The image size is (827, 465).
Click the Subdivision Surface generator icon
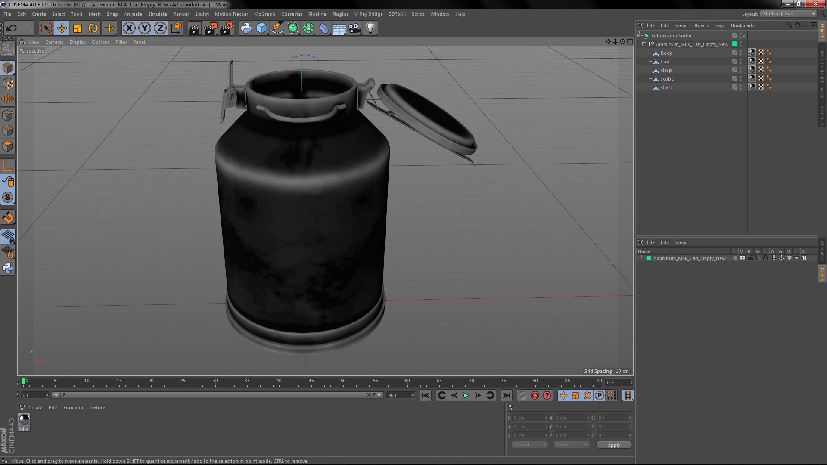pos(647,35)
